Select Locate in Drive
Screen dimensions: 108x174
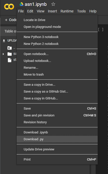pyautogui.click(x=57, y=20)
